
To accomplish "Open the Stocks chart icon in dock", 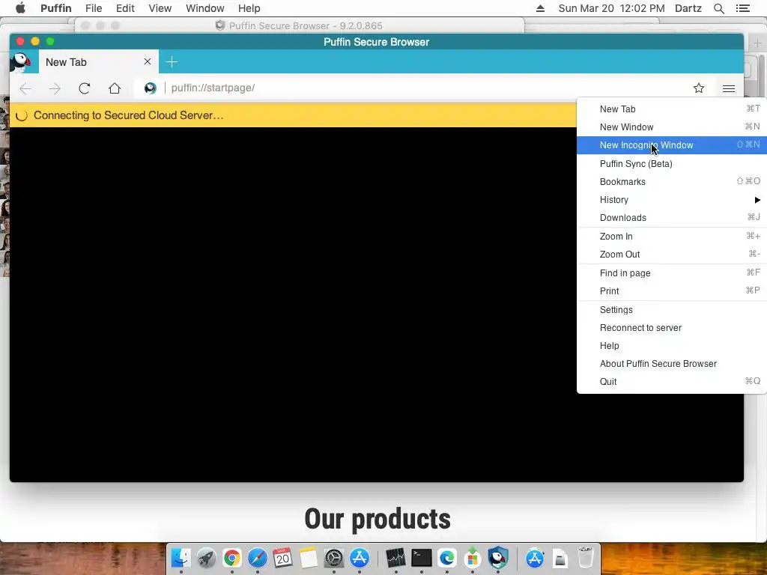I will [x=395, y=558].
